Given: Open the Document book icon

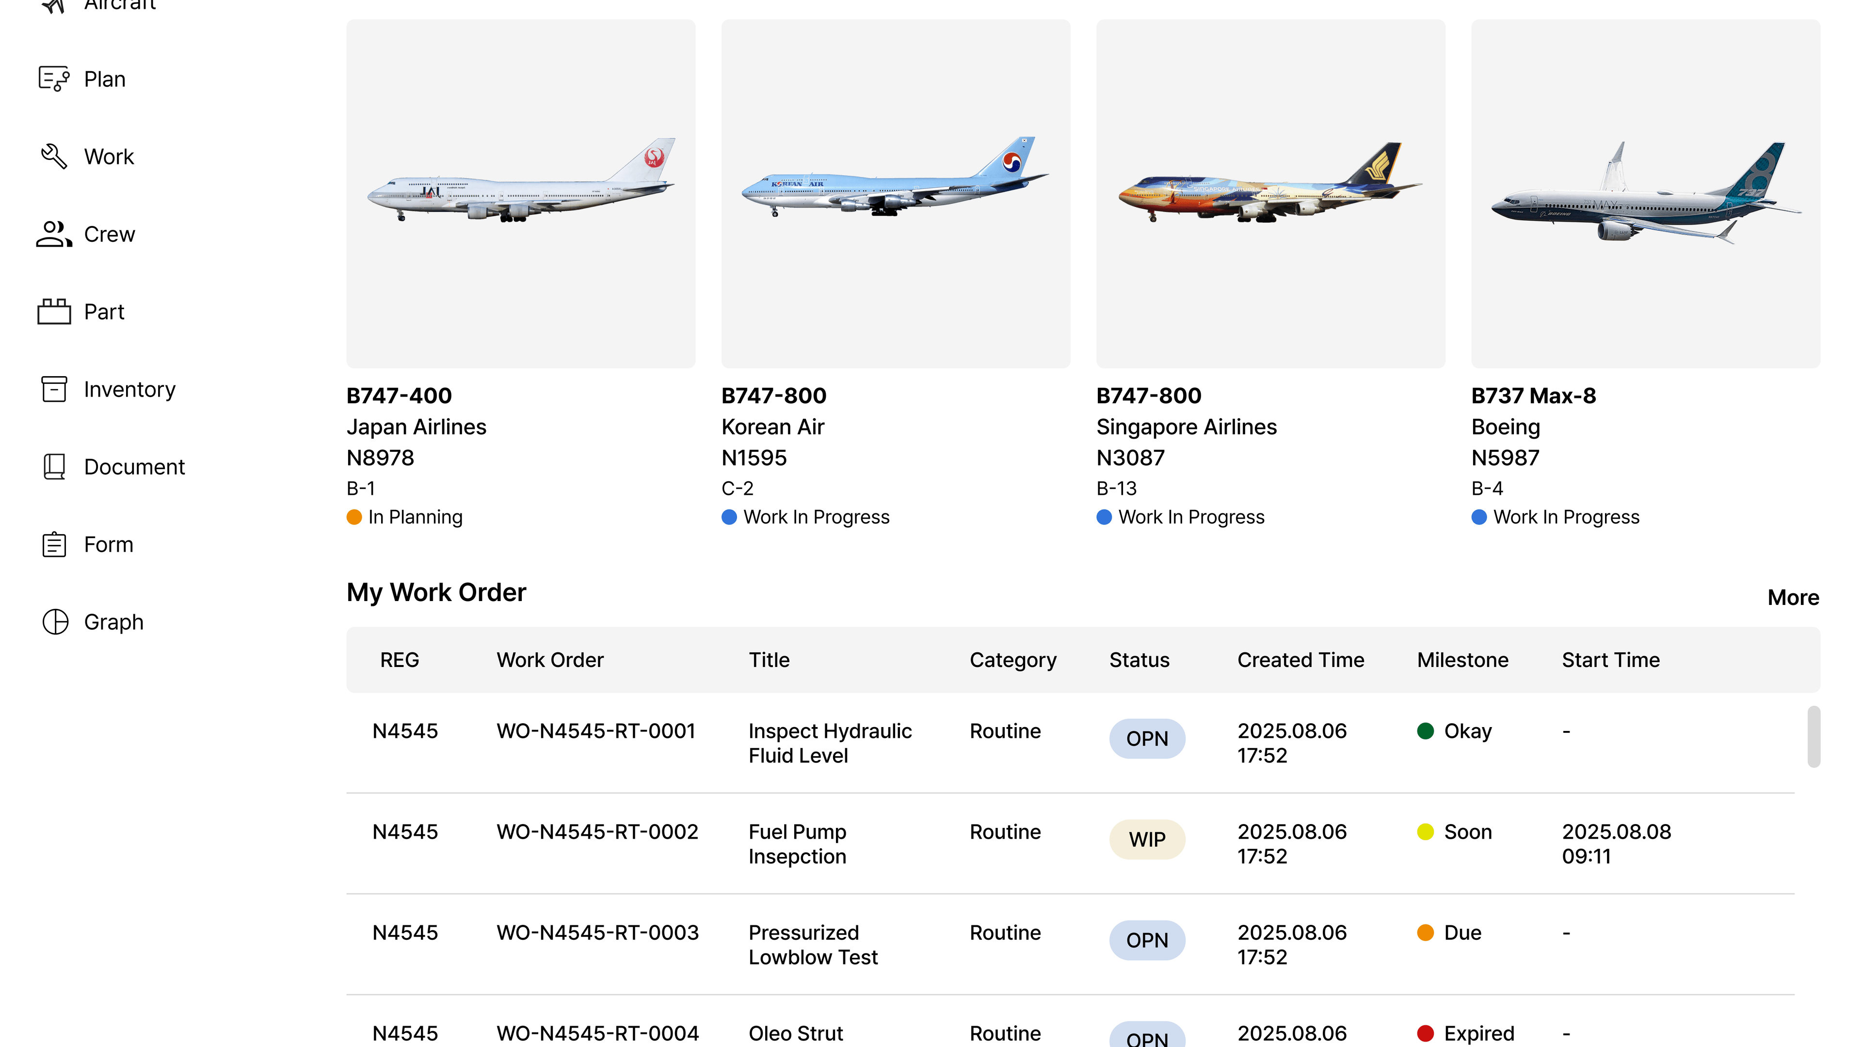Looking at the screenshot, I should (54, 467).
